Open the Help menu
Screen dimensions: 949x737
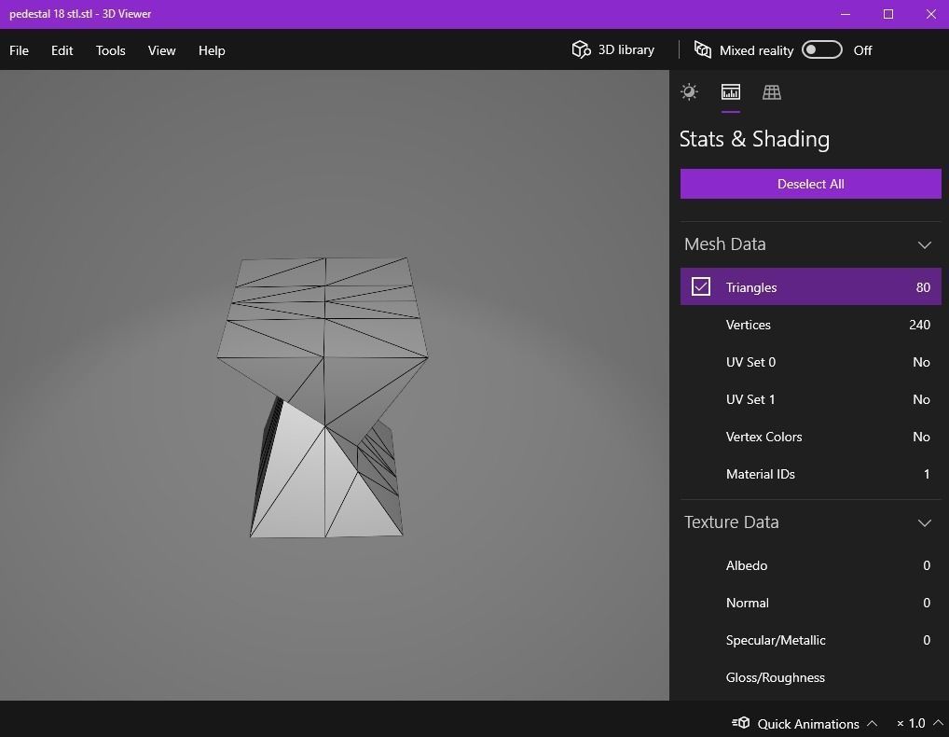(x=212, y=50)
